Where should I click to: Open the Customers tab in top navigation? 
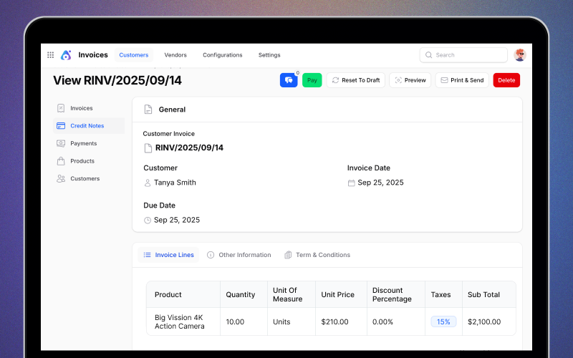[x=134, y=55]
